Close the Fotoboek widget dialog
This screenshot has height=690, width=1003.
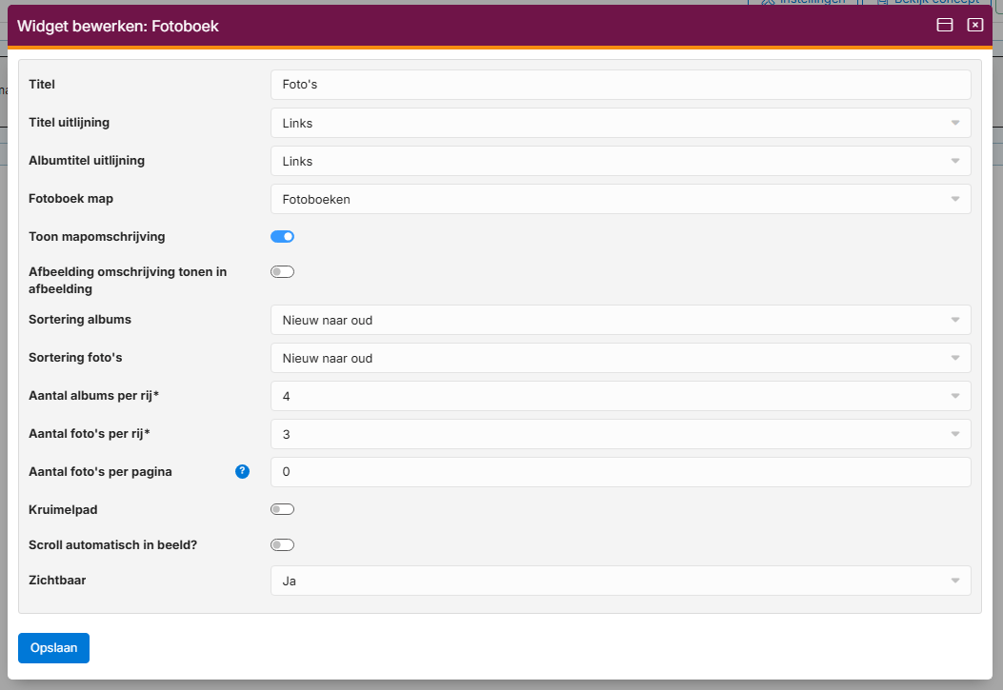tap(974, 26)
